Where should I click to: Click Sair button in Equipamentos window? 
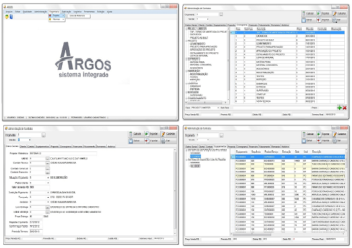pos(340,141)
